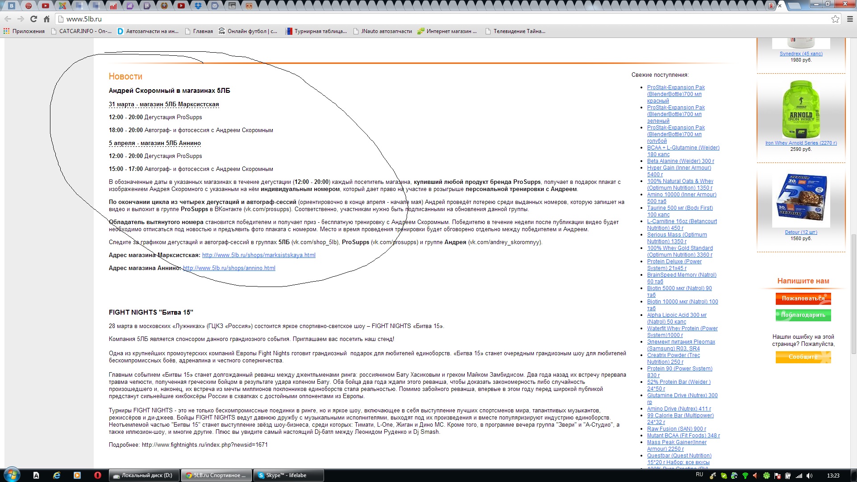Image resolution: width=857 pixels, height=482 pixels.
Task: Open the Главная bookmark
Action: 199,31
